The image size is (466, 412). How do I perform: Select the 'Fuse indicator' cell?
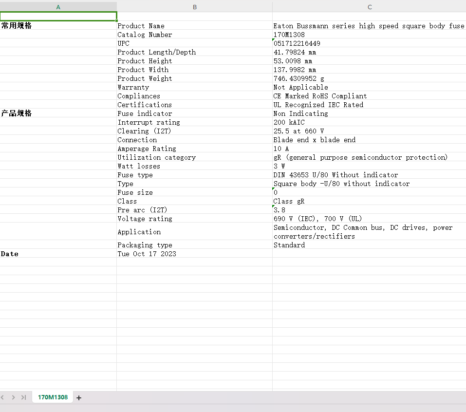(195, 113)
